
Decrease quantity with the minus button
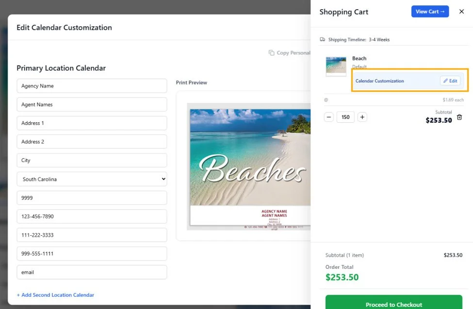tap(329, 117)
